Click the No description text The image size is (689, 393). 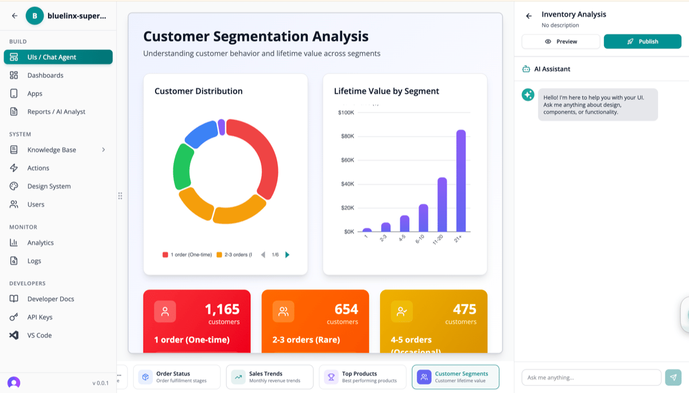[560, 25]
